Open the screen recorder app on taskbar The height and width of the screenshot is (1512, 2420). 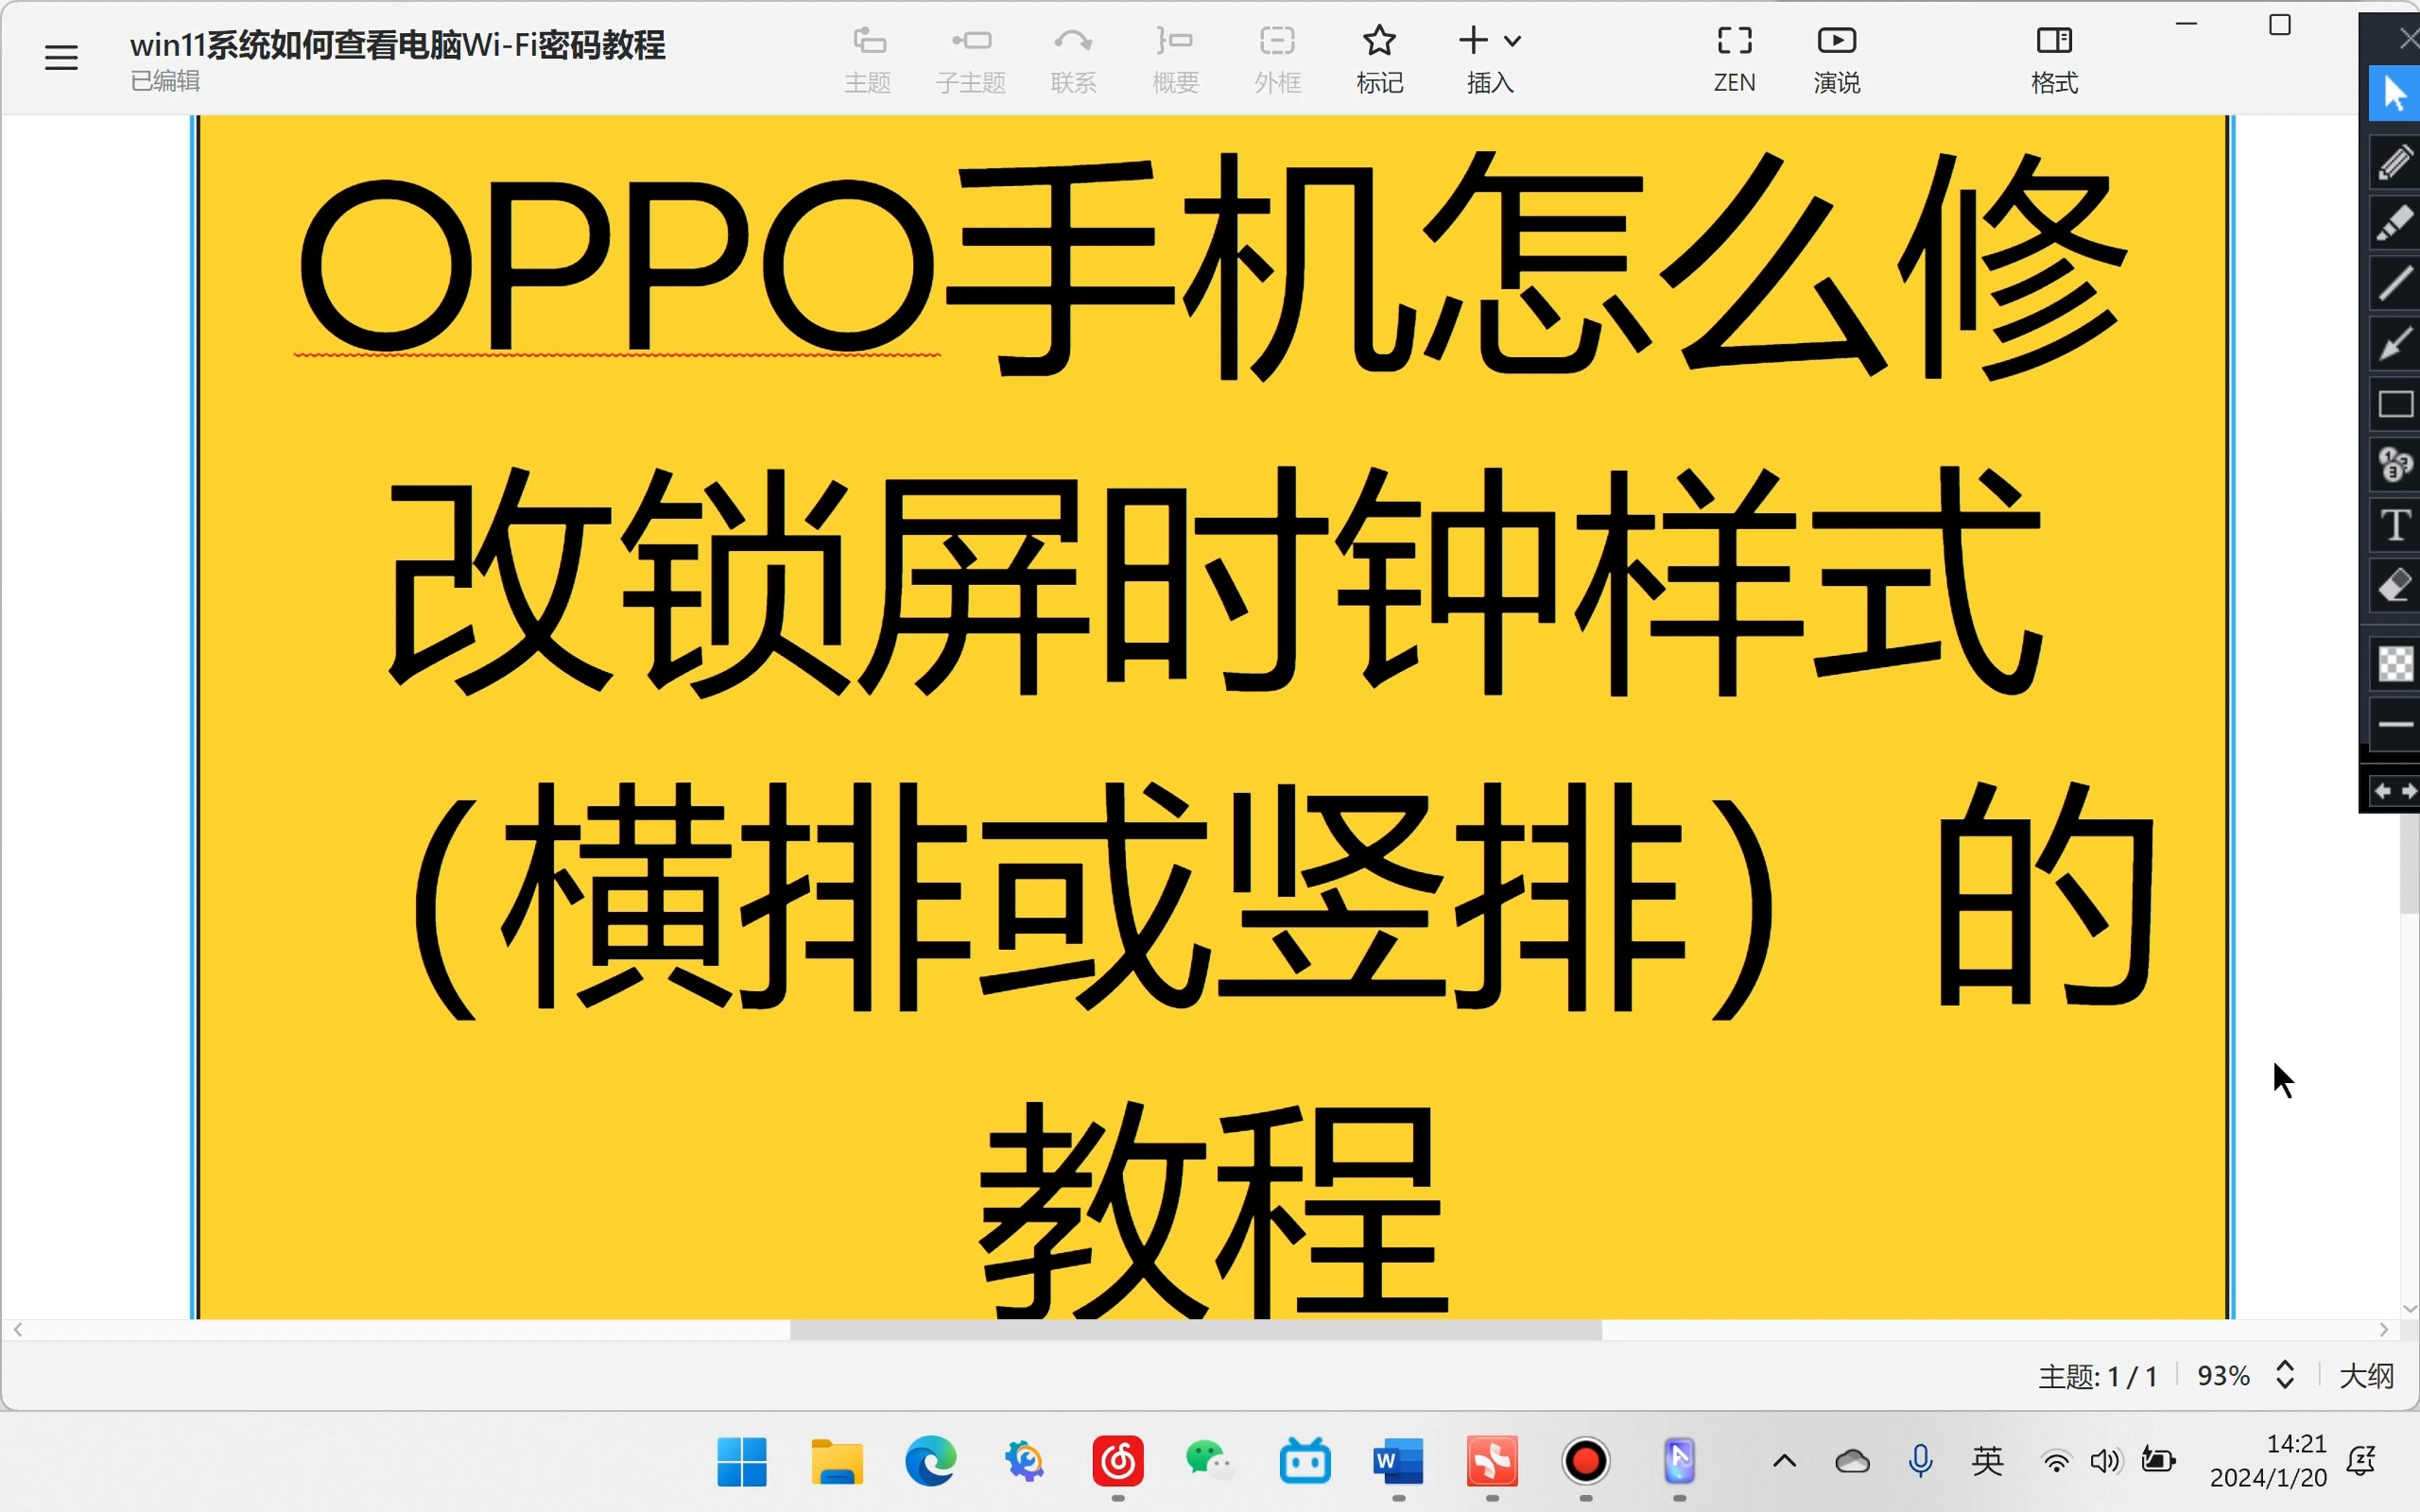(1586, 1462)
